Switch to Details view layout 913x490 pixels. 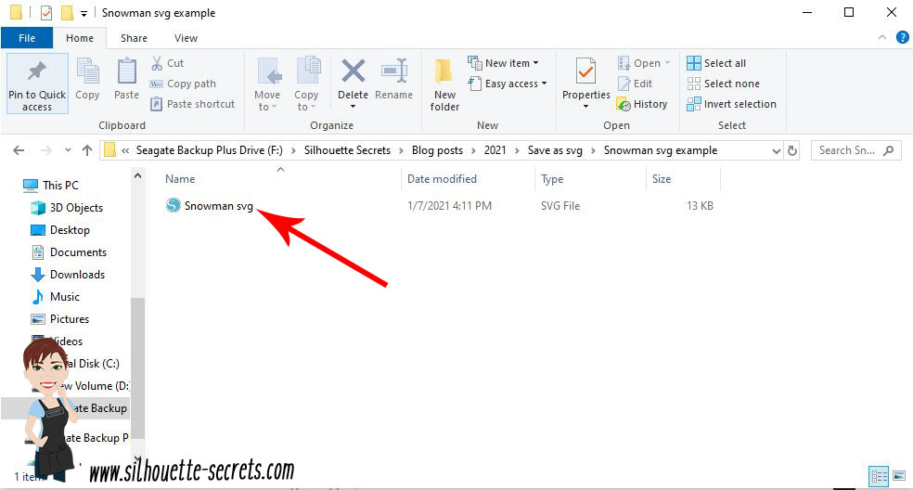(x=878, y=476)
